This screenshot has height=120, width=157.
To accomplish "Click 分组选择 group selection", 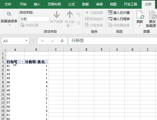I will tap(94, 13).
